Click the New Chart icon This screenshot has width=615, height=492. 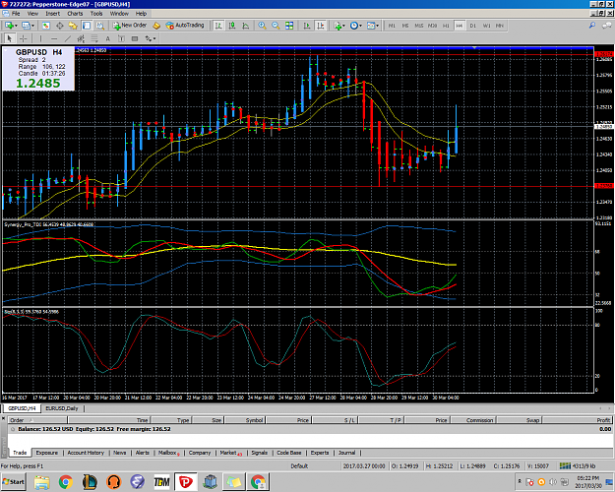[x=8, y=26]
